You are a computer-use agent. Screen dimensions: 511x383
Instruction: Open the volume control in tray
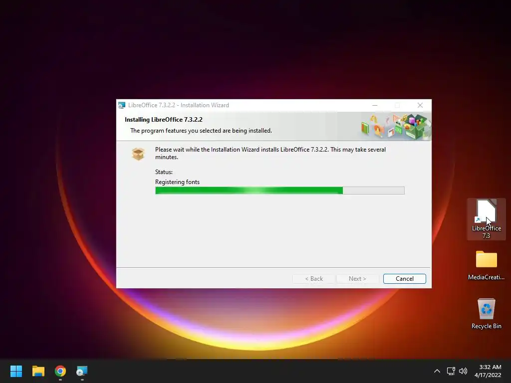point(463,371)
